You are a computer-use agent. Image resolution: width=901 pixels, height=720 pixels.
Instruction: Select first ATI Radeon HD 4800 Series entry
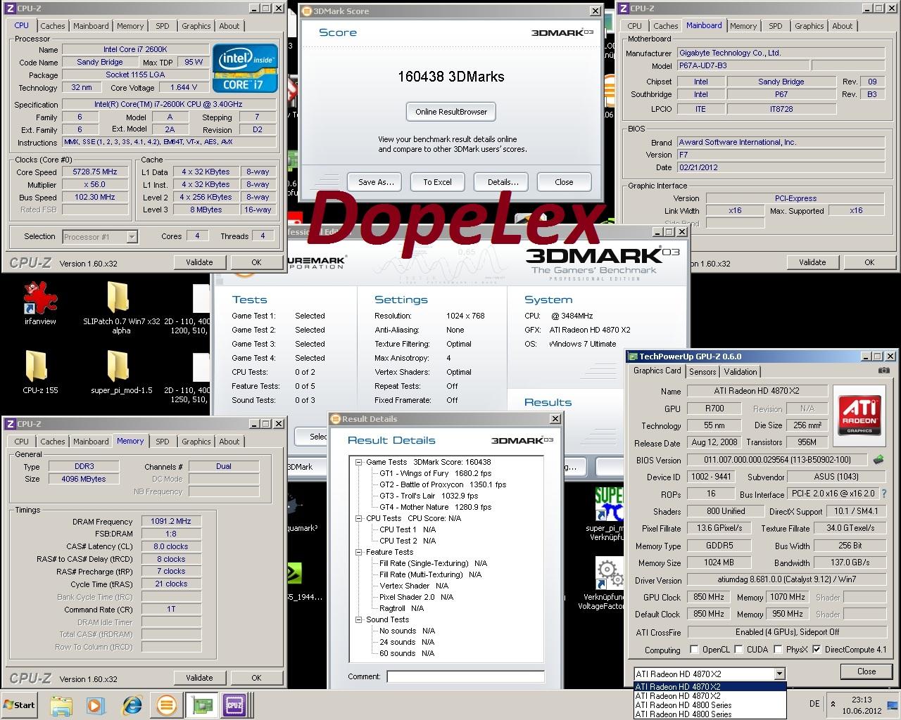coord(710,705)
